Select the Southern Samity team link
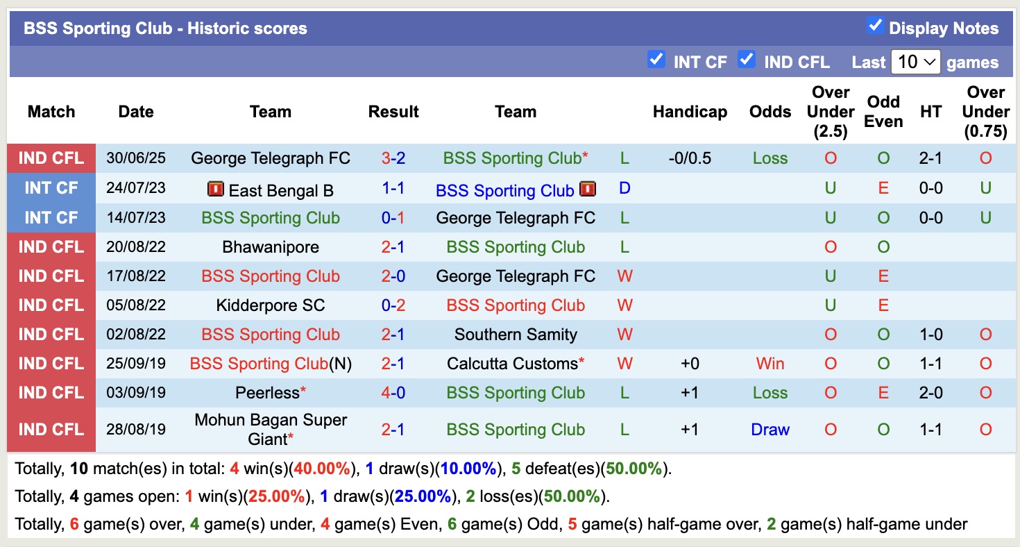Viewport: 1020px width, 547px height. (516, 335)
